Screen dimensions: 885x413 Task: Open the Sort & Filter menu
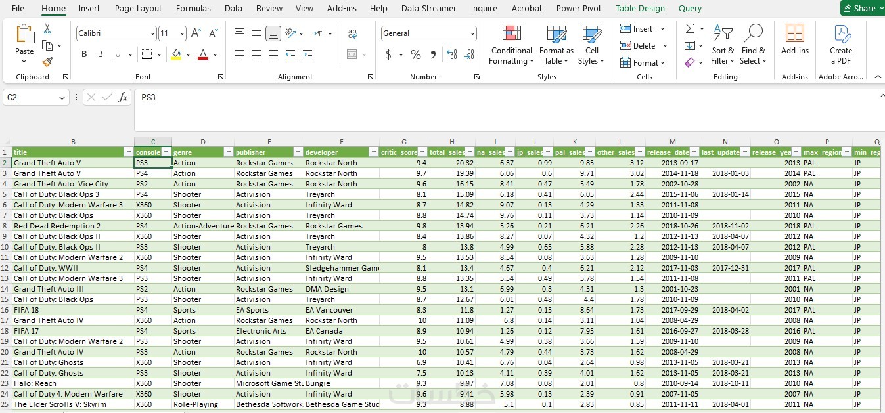[723, 45]
